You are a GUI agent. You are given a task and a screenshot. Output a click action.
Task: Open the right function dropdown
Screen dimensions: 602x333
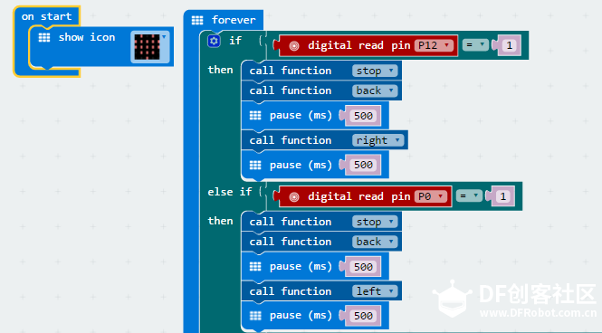[x=377, y=140]
